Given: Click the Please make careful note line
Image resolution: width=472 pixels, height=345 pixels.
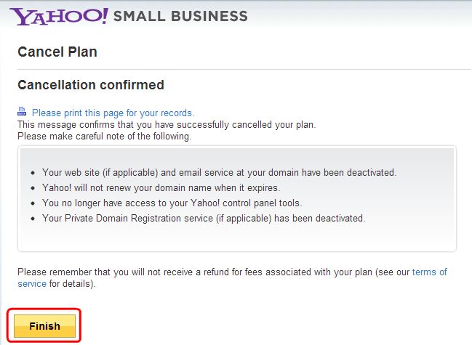Looking at the screenshot, I should click(x=105, y=137).
